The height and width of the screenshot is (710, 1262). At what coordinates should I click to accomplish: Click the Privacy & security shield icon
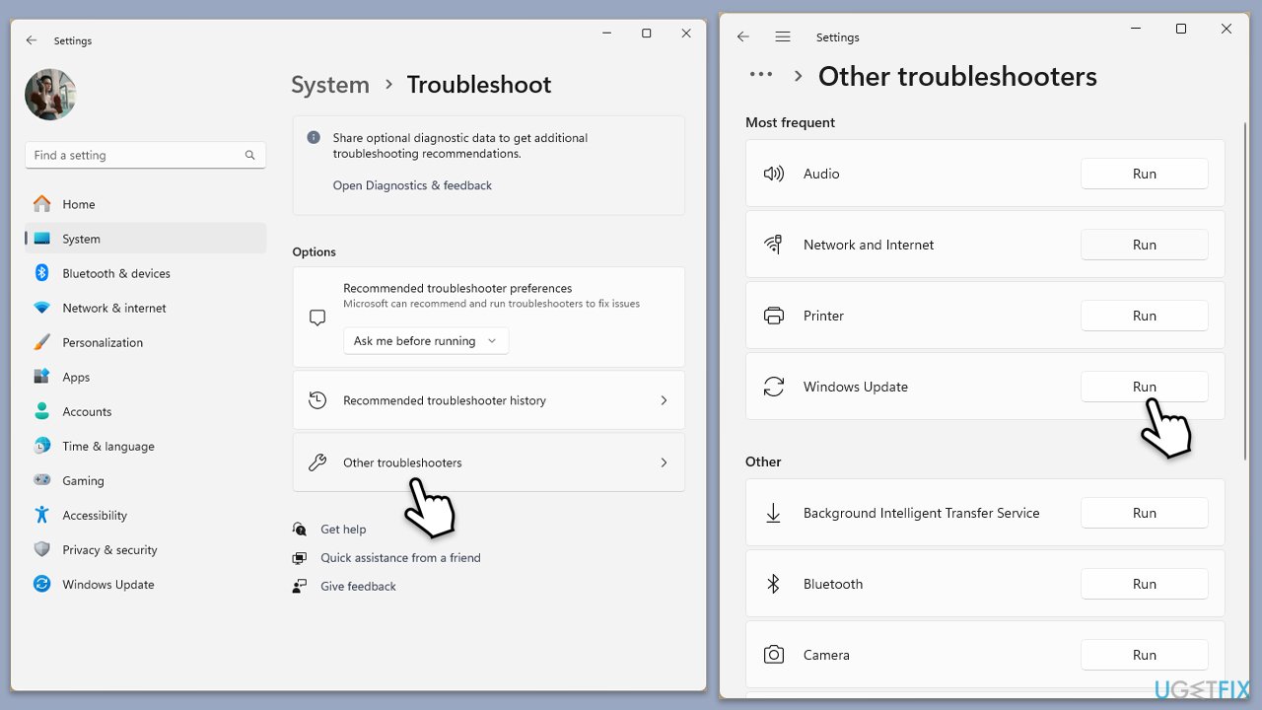pos(41,549)
